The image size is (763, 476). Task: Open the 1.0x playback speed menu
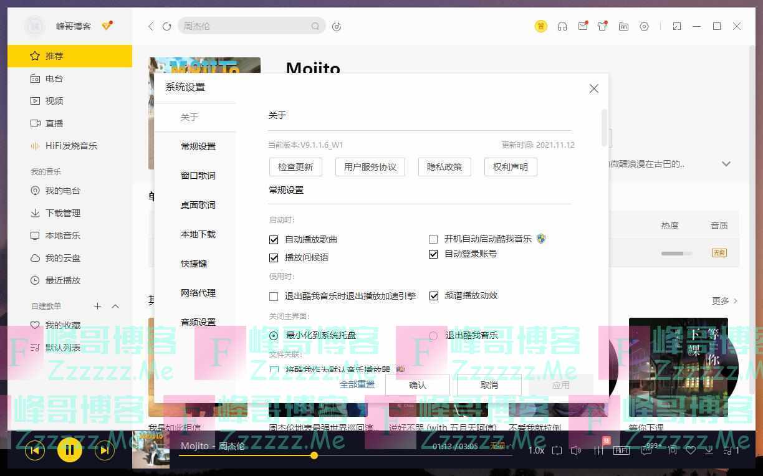(536, 450)
